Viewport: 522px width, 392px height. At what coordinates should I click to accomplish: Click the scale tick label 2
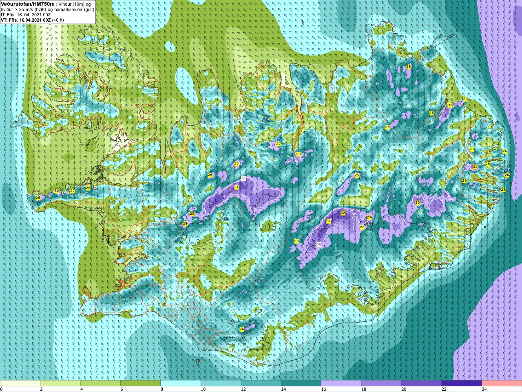coord(41,389)
